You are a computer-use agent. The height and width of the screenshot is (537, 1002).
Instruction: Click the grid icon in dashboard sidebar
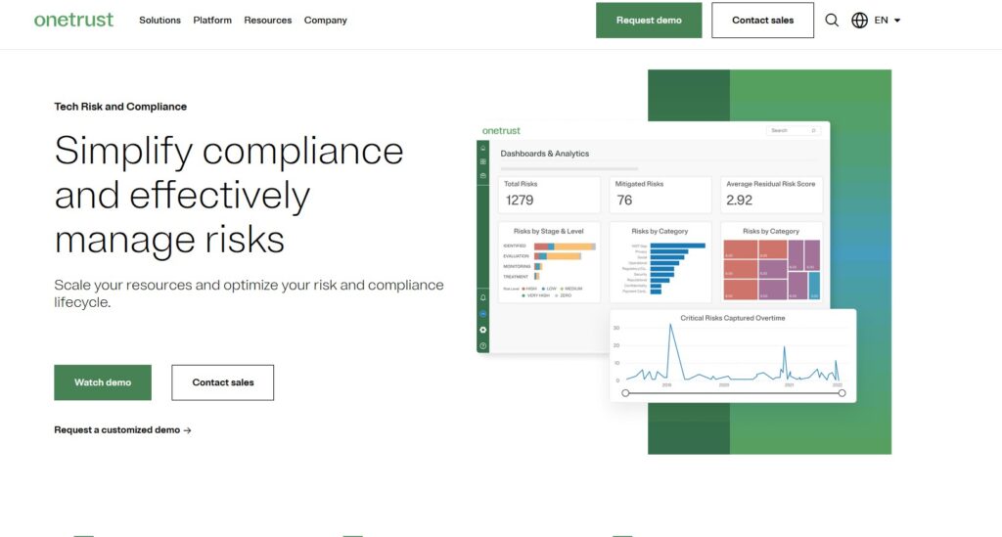click(483, 161)
